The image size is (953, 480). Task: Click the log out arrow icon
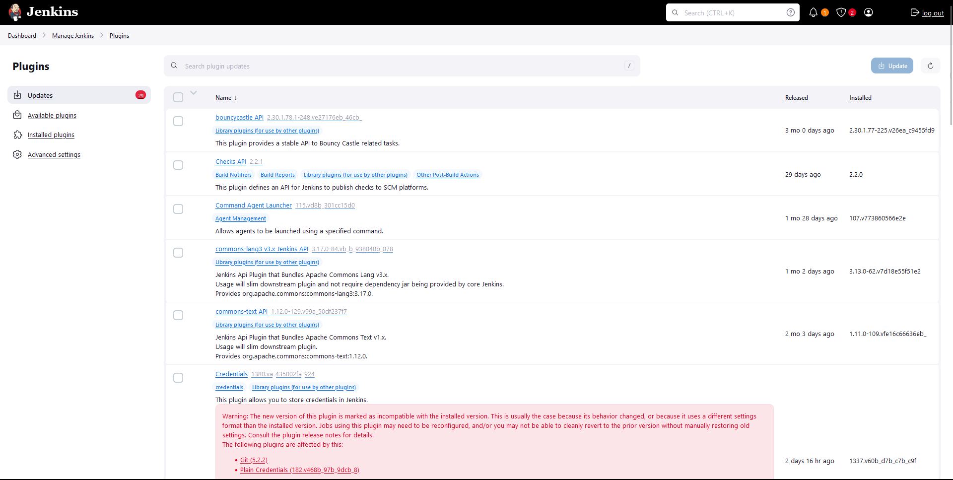coord(915,12)
